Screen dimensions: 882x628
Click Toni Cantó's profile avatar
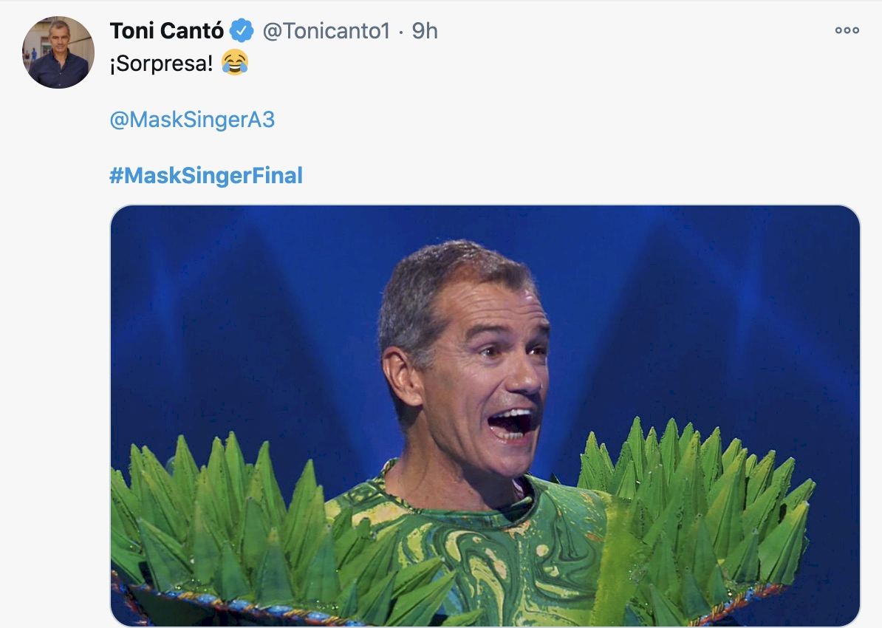pos(58,52)
